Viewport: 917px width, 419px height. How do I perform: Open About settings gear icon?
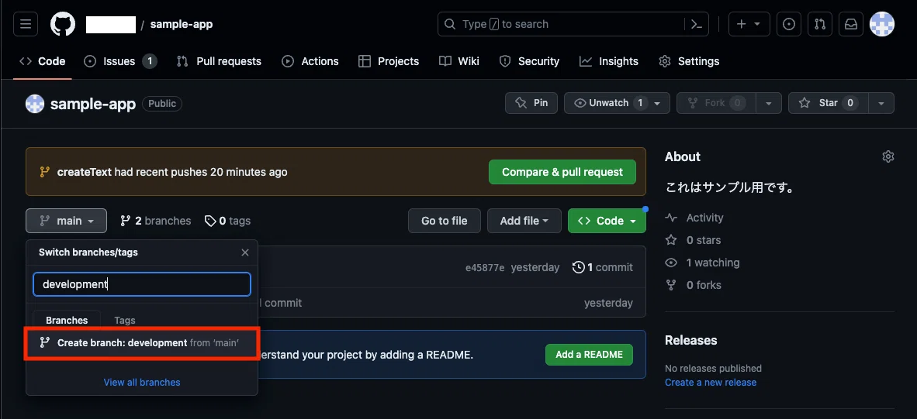tap(888, 156)
